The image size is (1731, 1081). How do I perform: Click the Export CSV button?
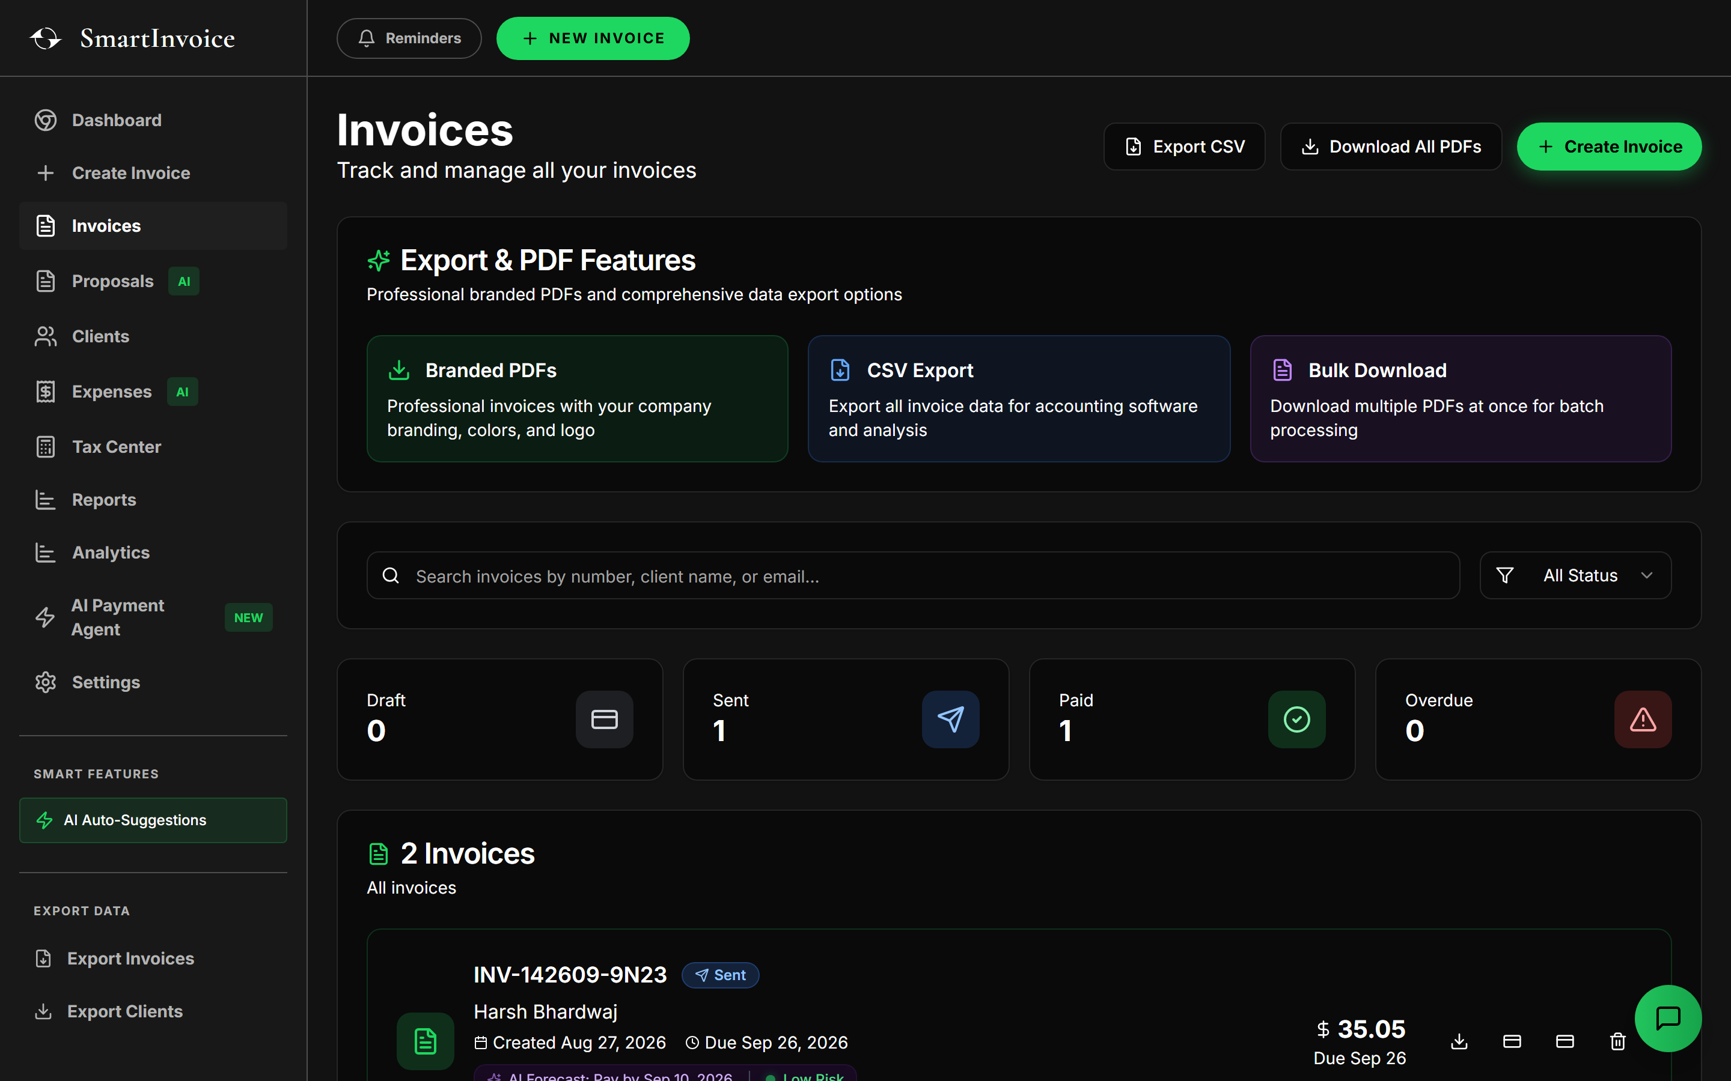pos(1185,147)
